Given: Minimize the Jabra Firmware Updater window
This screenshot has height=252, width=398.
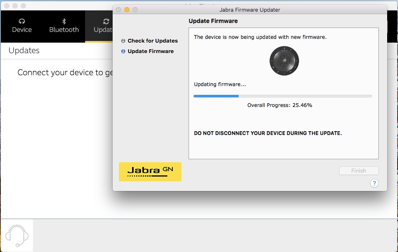Looking at the screenshot, I should pyautogui.click(x=127, y=10).
